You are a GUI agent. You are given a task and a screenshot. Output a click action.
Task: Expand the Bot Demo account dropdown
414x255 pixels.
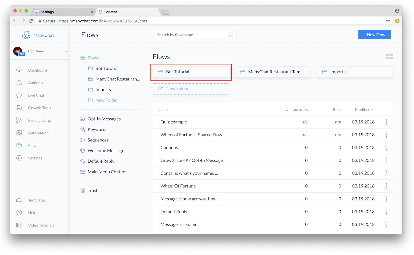click(x=66, y=51)
